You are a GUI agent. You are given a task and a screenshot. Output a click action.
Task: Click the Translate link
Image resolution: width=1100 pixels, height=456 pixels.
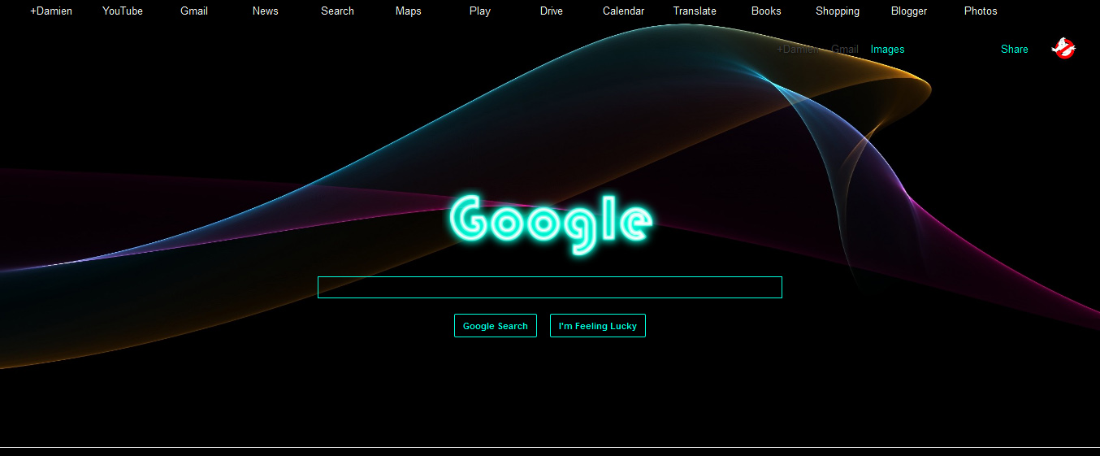click(x=695, y=11)
